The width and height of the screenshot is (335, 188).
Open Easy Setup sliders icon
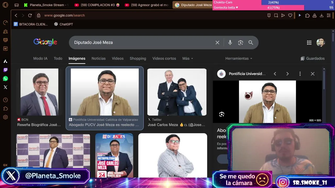point(329,15)
